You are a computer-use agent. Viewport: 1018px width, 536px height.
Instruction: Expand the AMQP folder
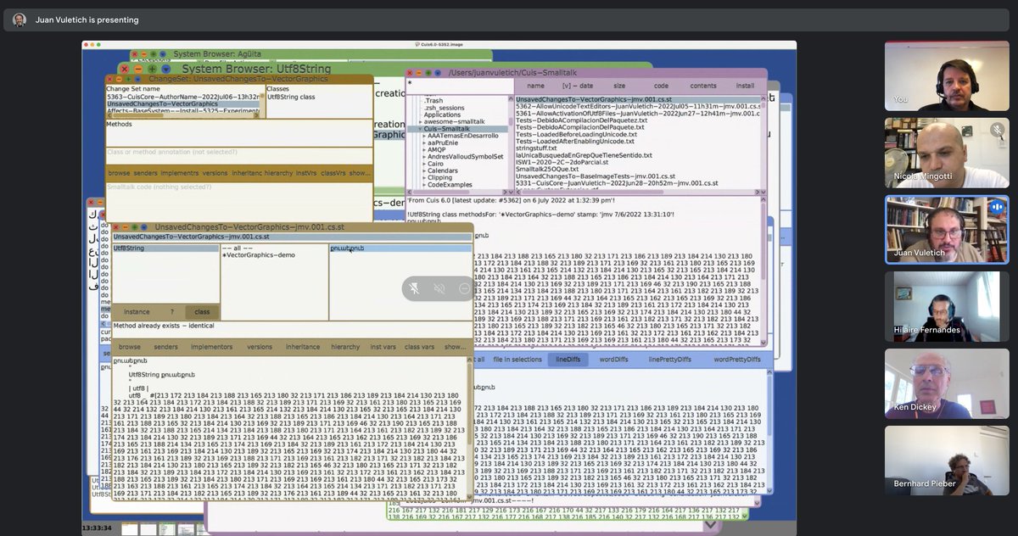pyautogui.click(x=423, y=150)
